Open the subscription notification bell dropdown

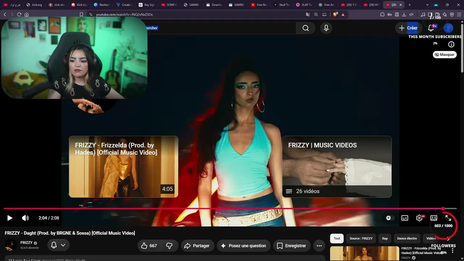tap(58, 245)
